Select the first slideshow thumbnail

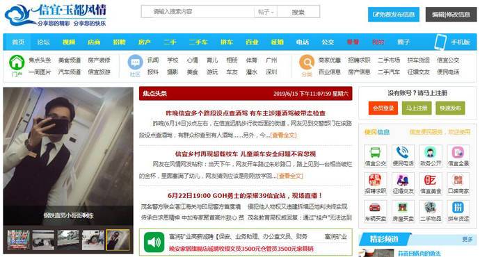coord(18,240)
